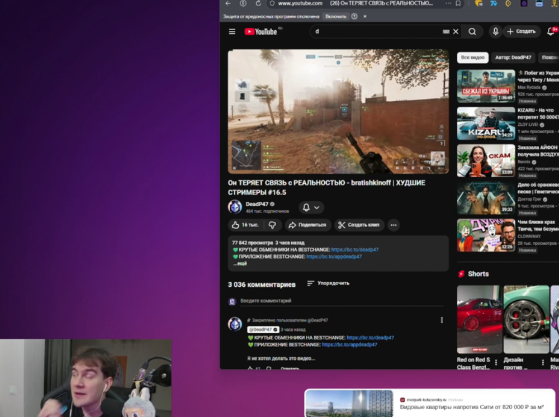Clear the search field with X
559x417 pixels.
click(456, 32)
